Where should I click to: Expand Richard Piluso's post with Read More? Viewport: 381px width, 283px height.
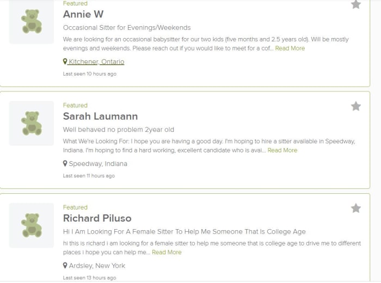167,253
